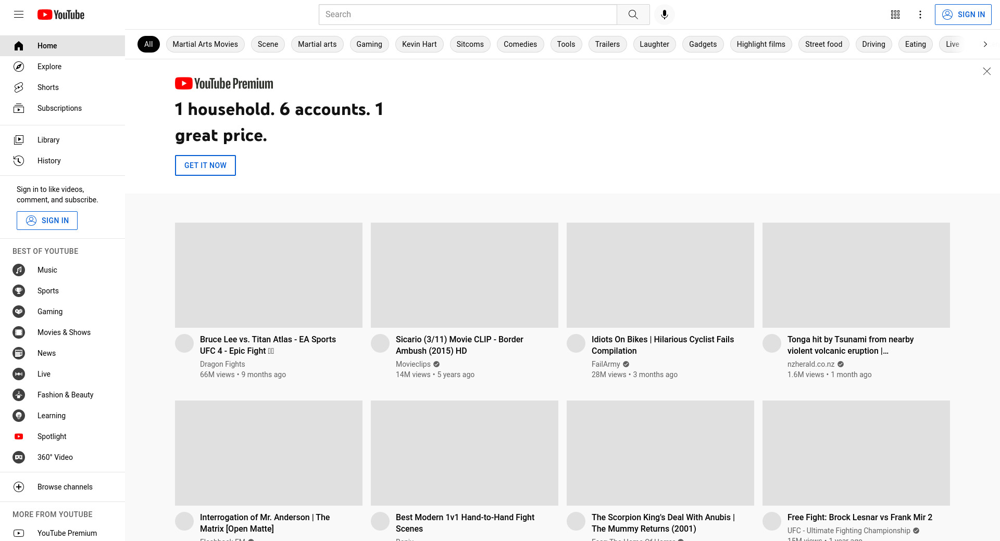Open Interrogation of Mr. Anderson title
This screenshot has height=541, width=1000.
pyautogui.click(x=265, y=523)
